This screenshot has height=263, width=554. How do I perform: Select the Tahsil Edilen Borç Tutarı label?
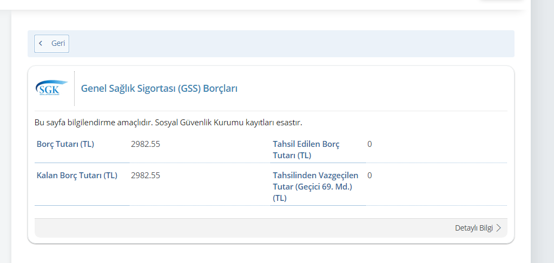306,150
